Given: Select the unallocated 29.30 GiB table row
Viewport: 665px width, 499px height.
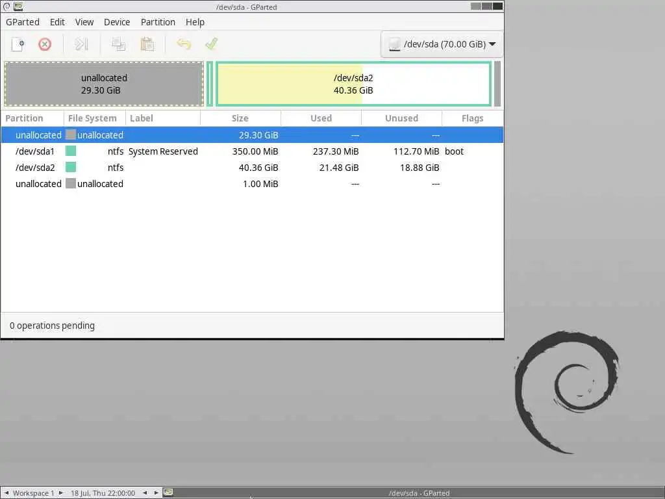Looking at the screenshot, I should click(x=252, y=135).
